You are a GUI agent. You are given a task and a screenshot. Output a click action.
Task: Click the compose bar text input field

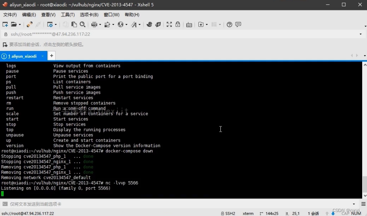pyautogui.click(x=180, y=204)
